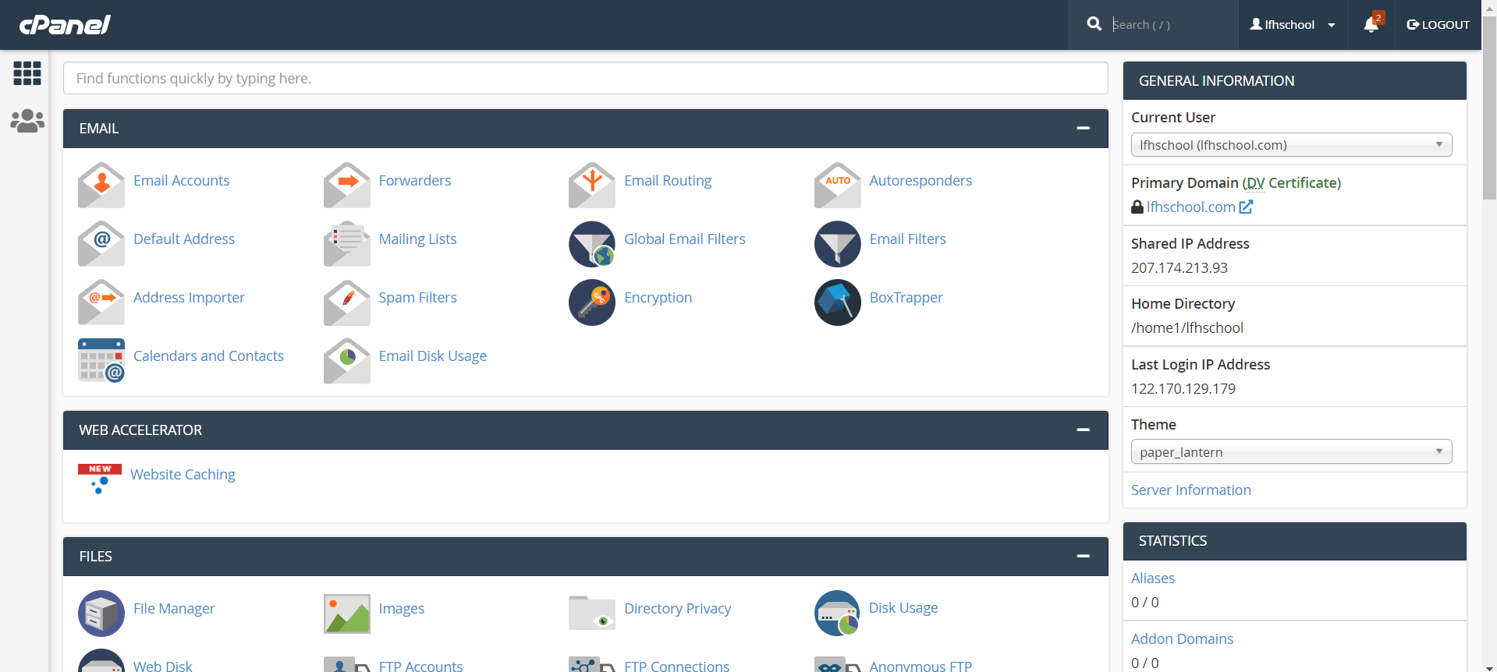The height and width of the screenshot is (672, 1497).
Task: Open the Email Disk Usage pie icon
Action: 347,360
